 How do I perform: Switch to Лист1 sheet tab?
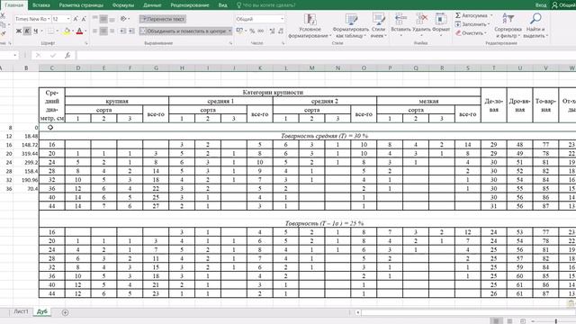click(21, 311)
